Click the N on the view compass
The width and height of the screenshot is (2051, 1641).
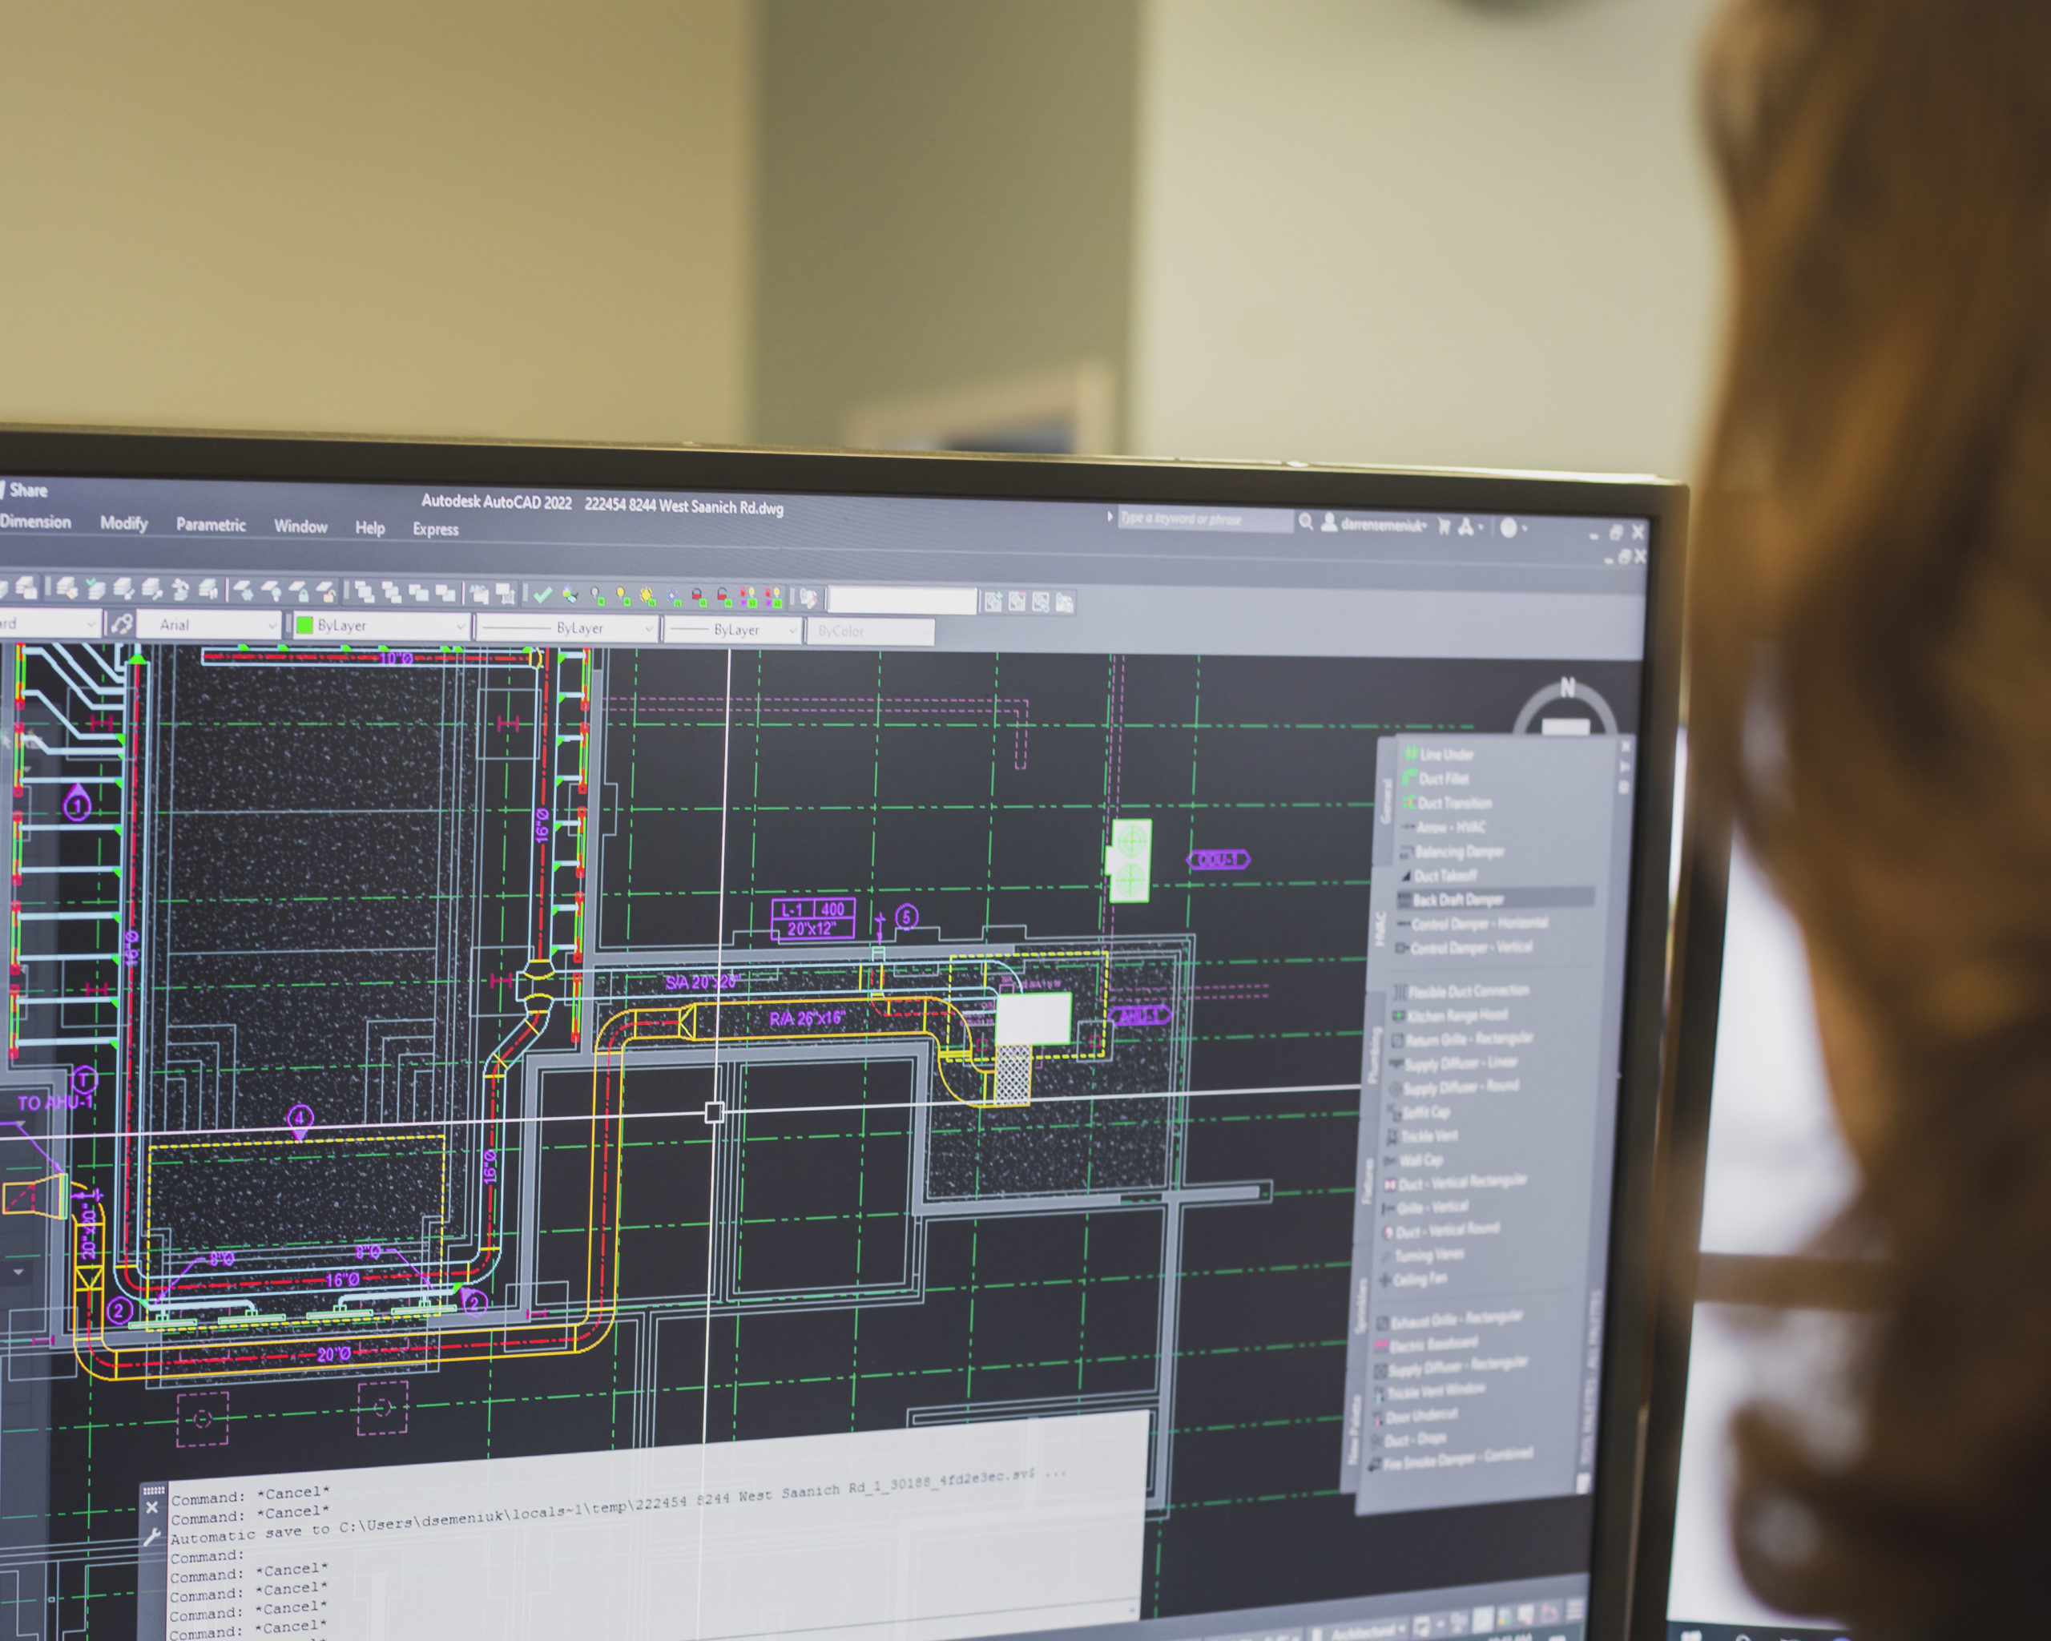point(1567,687)
